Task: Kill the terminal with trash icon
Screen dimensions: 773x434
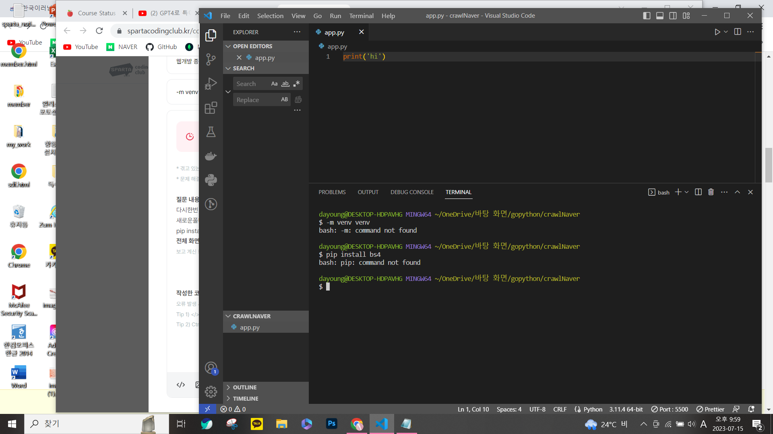Action: 711,192
